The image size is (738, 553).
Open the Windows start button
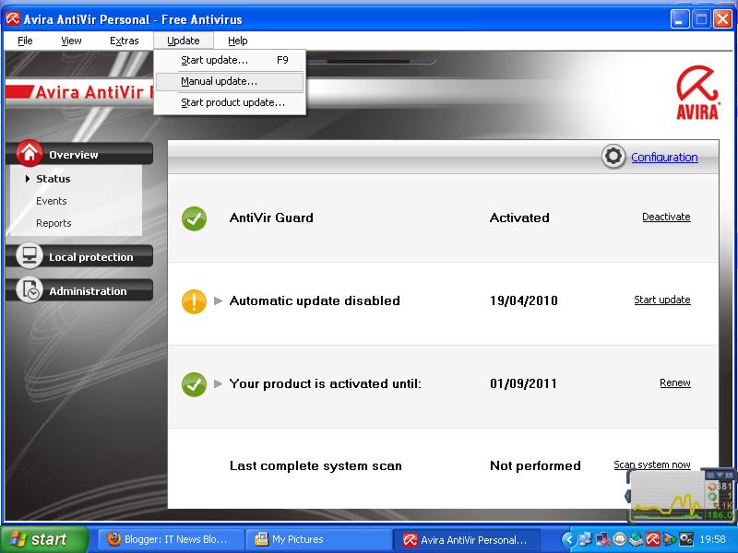(x=44, y=539)
